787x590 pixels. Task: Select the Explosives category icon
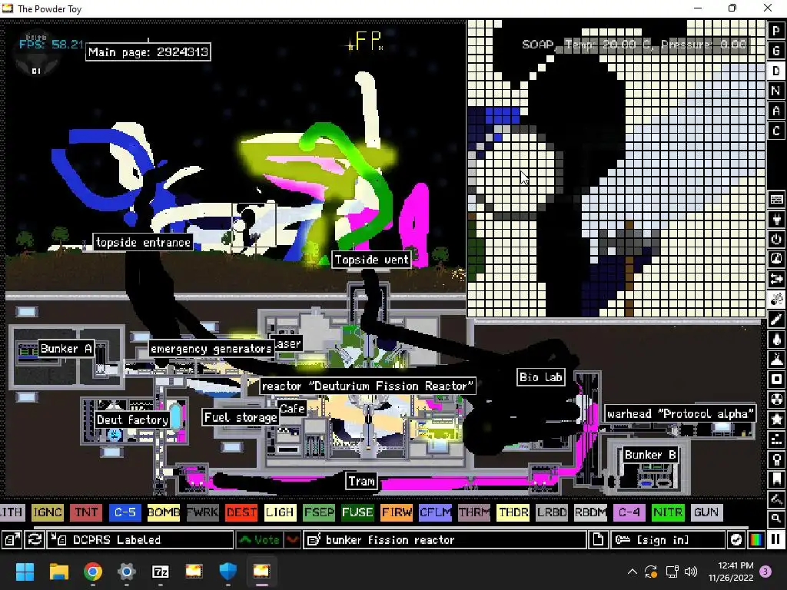(x=776, y=300)
